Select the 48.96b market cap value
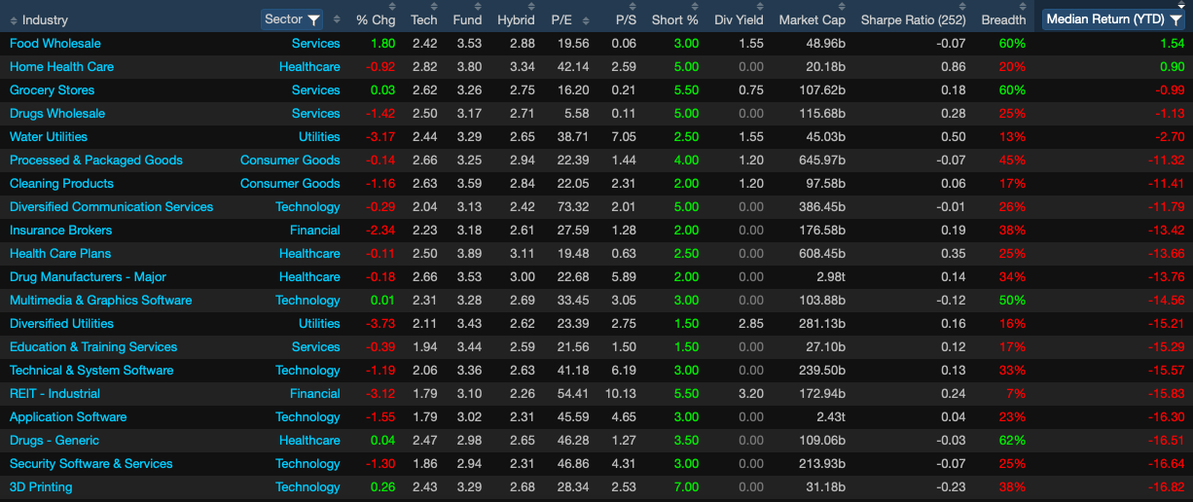This screenshot has width=1193, height=502. (x=826, y=44)
